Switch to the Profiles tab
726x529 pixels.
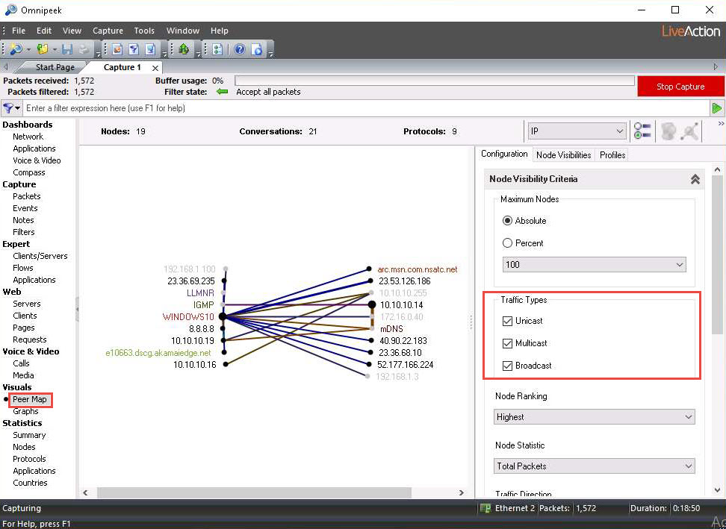pyautogui.click(x=612, y=155)
